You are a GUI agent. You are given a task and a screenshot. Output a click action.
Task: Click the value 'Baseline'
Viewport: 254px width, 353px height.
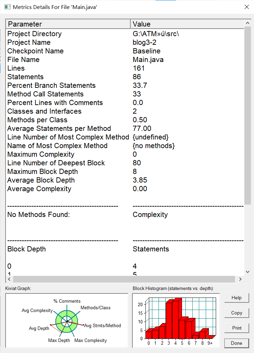146,51
